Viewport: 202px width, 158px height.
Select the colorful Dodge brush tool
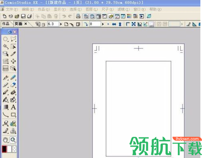13,123
